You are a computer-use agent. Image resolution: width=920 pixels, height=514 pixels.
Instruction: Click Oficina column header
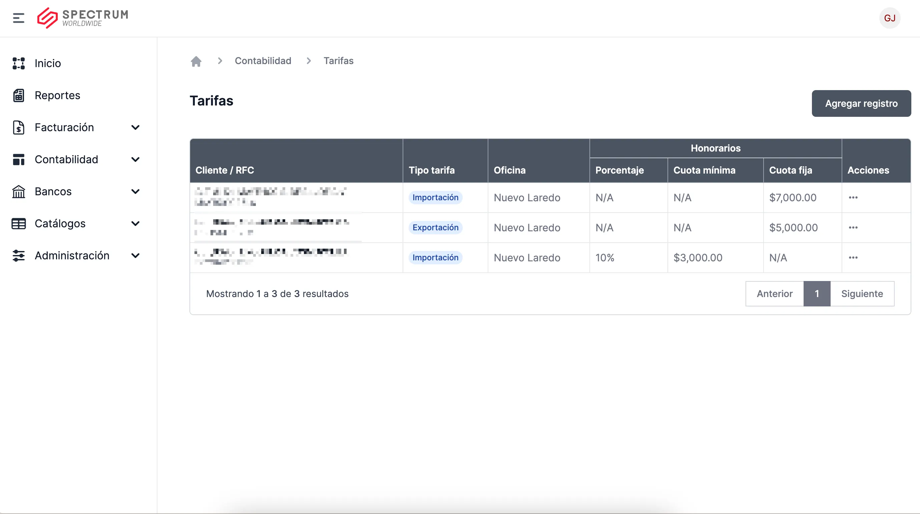coord(509,170)
